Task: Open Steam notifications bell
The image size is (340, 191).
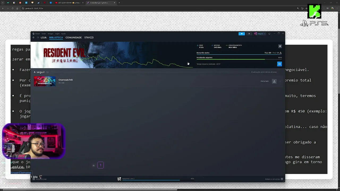Action: click(x=249, y=34)
